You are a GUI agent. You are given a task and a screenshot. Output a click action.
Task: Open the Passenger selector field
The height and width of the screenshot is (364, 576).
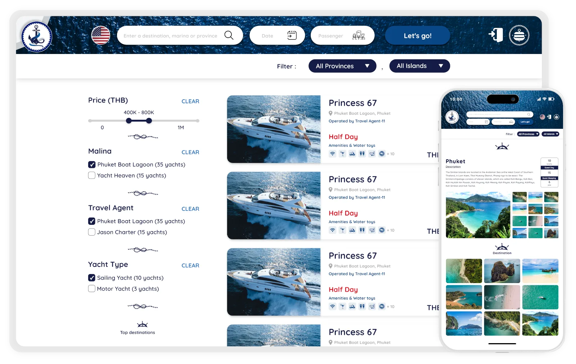coord(343,35)
